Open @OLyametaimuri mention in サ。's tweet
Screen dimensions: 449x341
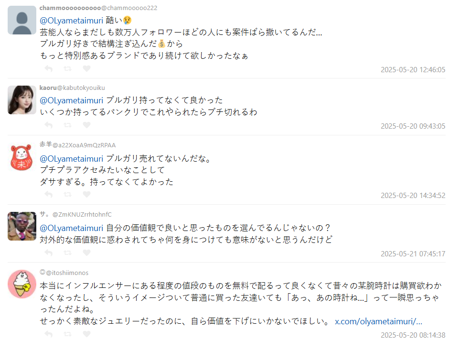(72, 227)
